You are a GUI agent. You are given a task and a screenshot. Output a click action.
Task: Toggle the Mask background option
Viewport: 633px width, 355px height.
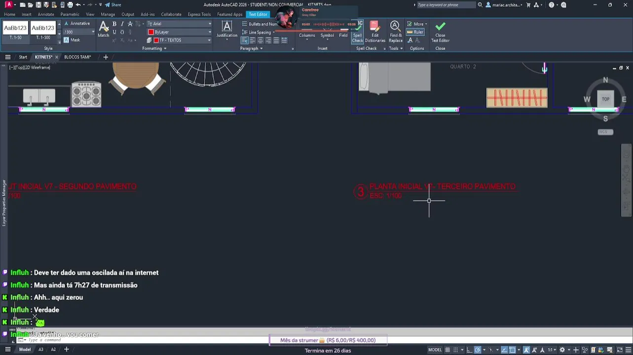72,40
